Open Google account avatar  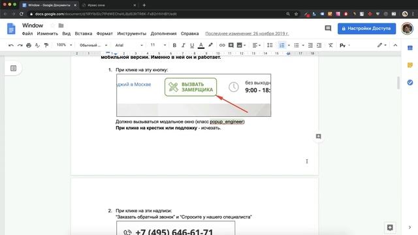coord(407,28)
